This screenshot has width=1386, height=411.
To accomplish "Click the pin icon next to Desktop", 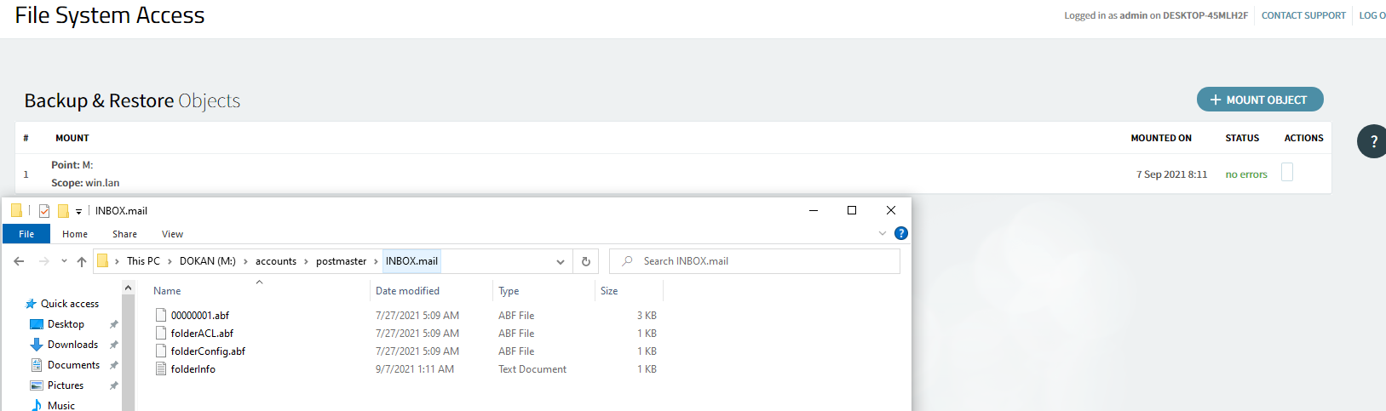I will [113, 324].
